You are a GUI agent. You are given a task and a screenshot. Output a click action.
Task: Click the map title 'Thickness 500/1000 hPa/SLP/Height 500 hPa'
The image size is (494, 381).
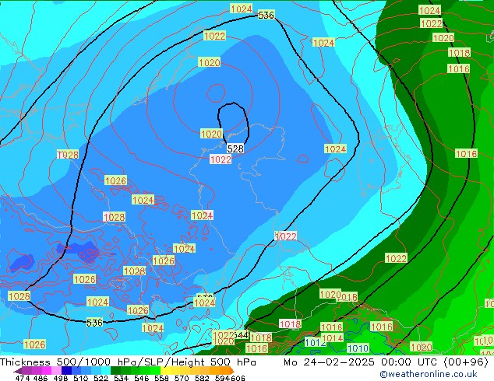tap(128, 362)
